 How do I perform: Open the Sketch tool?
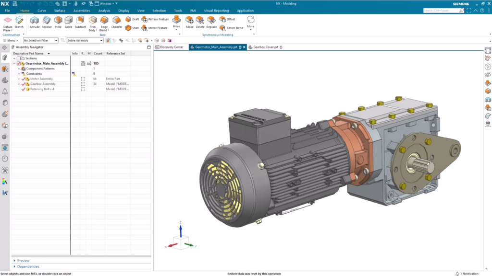(19, 22)
